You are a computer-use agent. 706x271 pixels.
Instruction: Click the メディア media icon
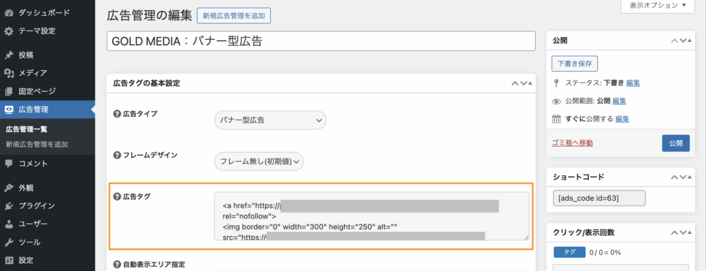pos(8,73)
